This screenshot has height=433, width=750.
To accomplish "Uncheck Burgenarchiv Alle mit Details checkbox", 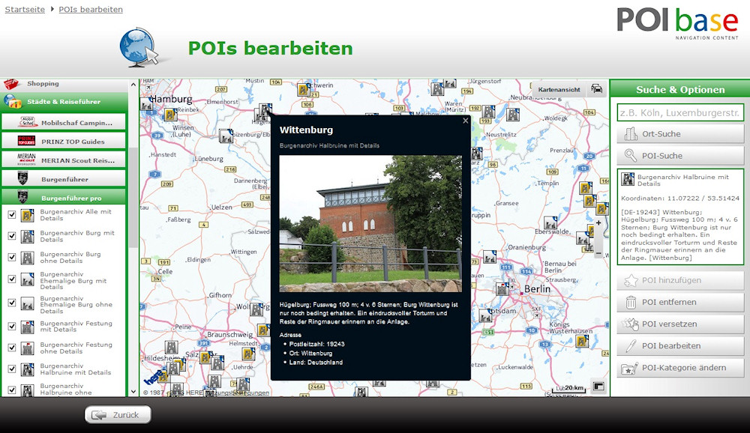I will point(12,215).
